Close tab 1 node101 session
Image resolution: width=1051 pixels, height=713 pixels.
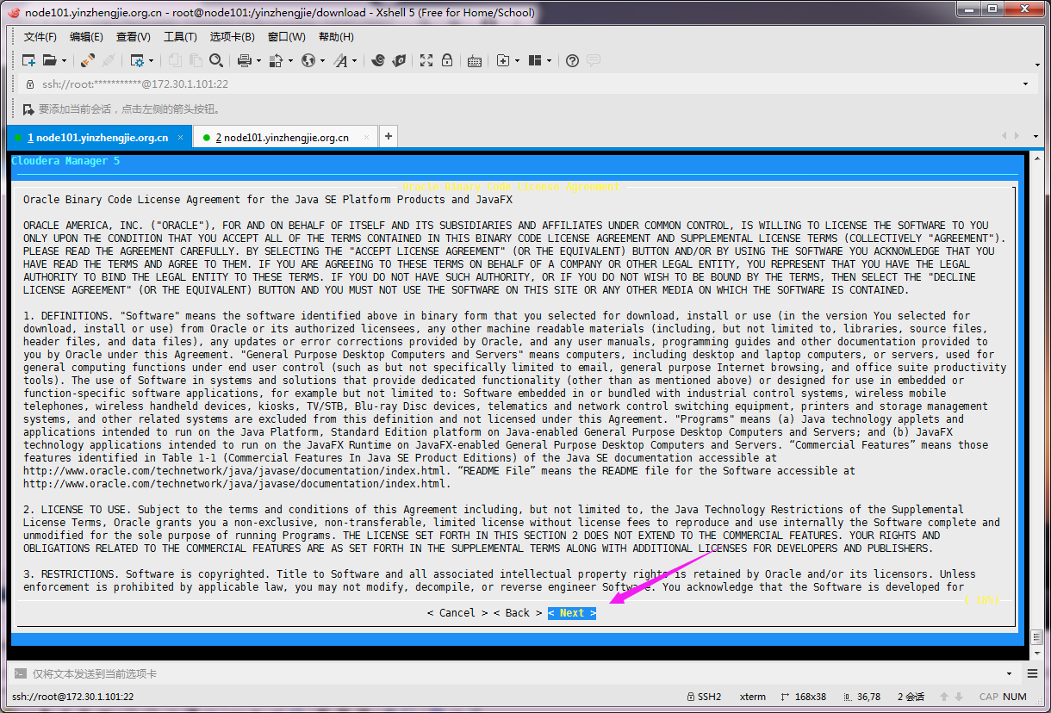point(180,137)
